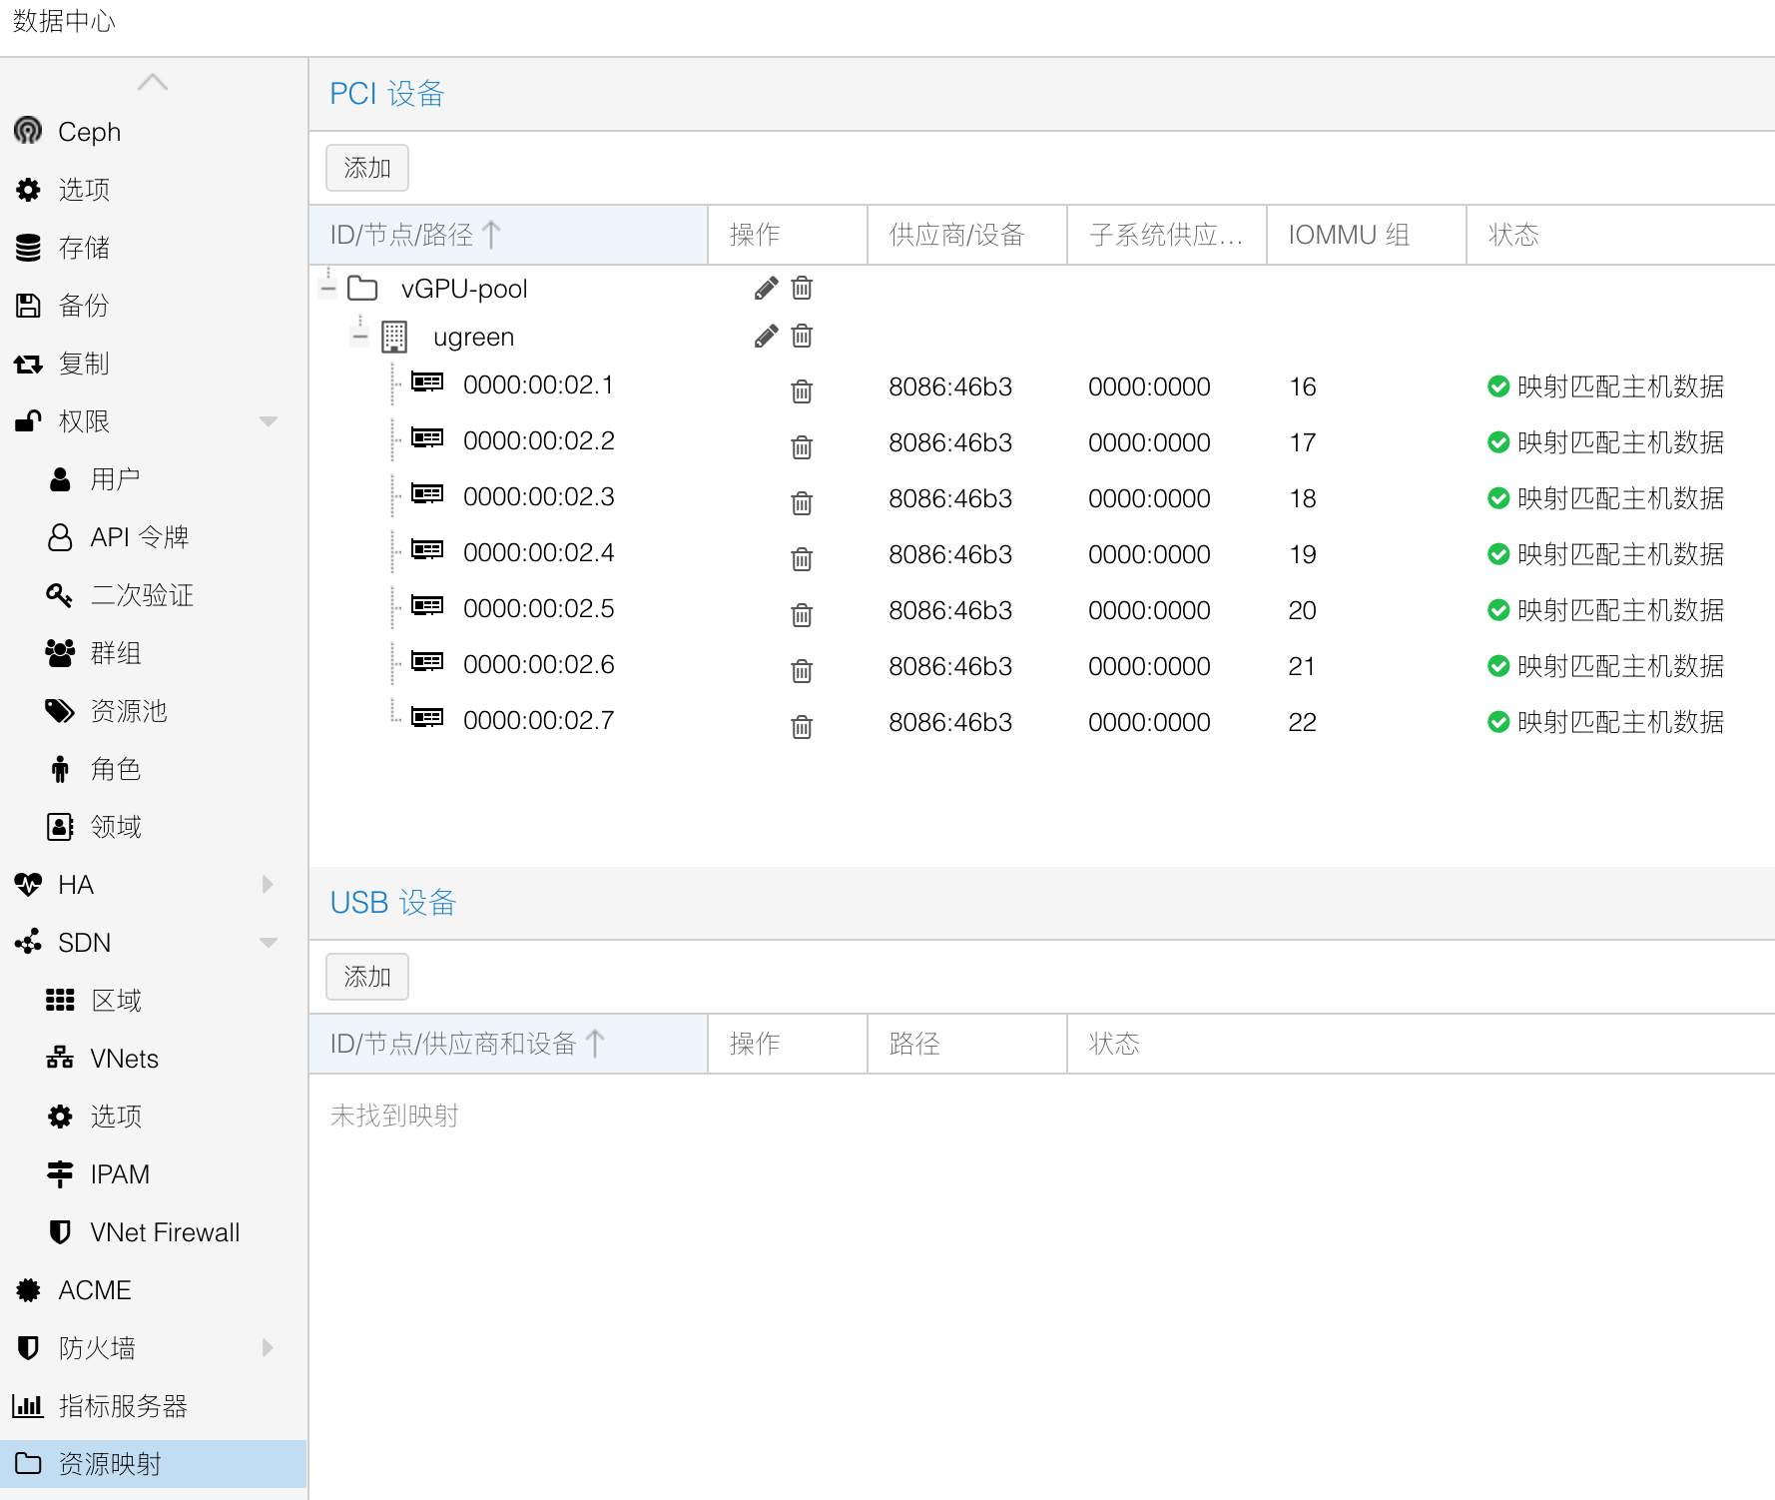Collapse the vGPU-pool tree node
The image size is (1775, 1500).
tap(326, 288)
